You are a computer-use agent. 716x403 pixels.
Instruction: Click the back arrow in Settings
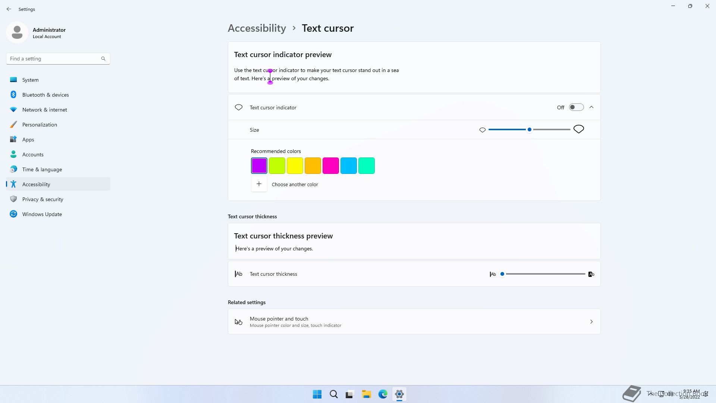[x=9, y=9]
